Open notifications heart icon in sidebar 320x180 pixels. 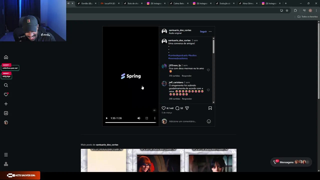[x=6, y=94]
